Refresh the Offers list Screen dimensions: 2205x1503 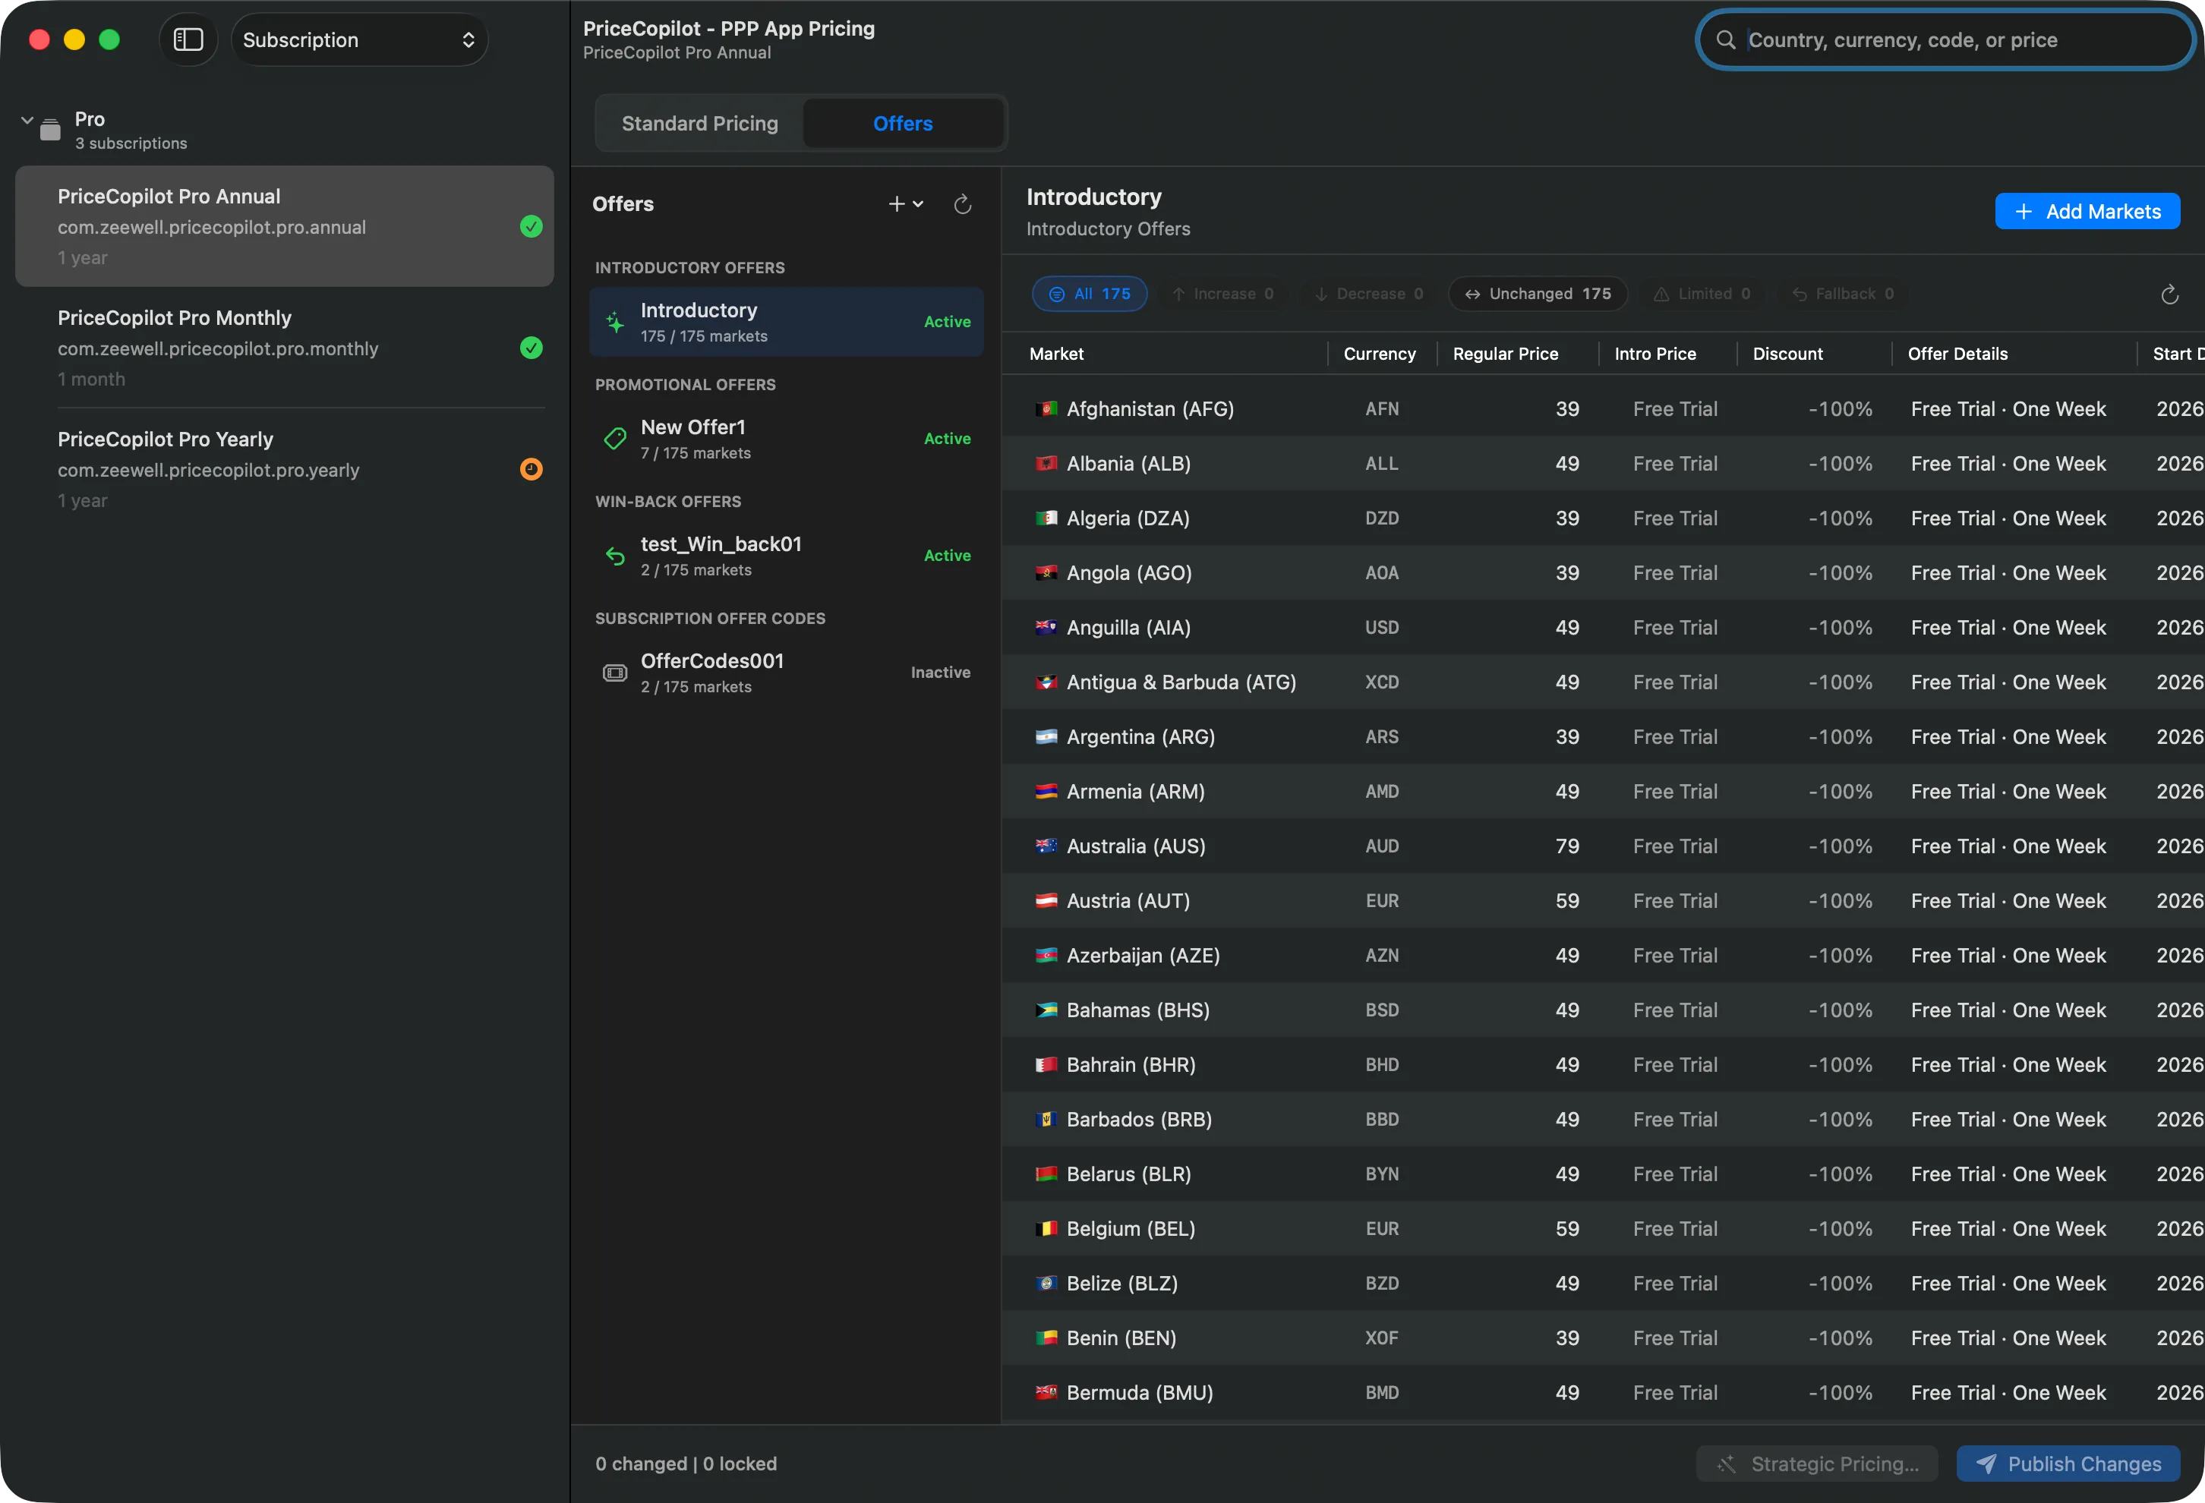(x=962, y=204)
